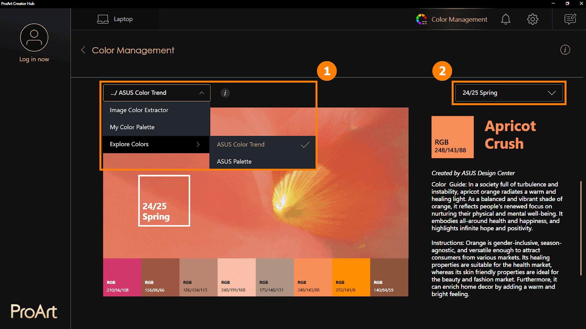This screenshot has height=329, width=586.
Task: Expand the Explore Colors submenu
Action: (156, 144)
